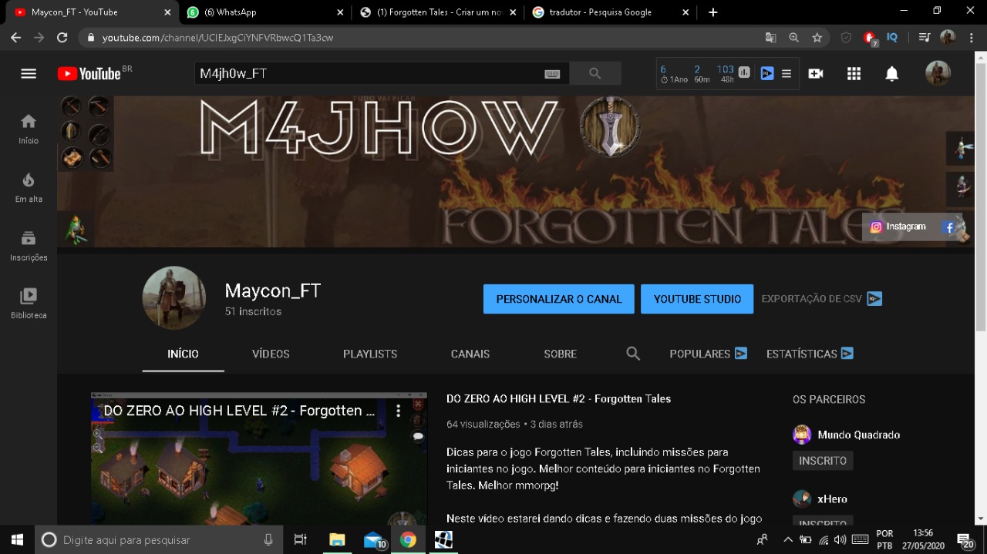Go to Início in the sidebar
Image resolution: width=987 pixels, height=554 pixels.
click(29, 129)
